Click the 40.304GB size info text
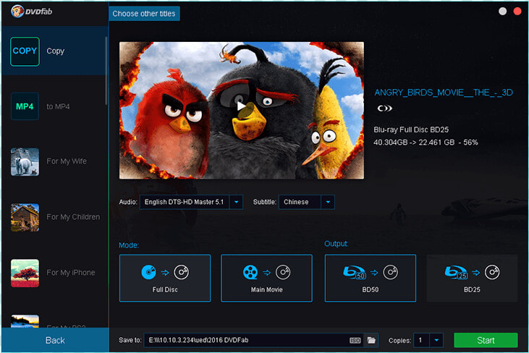Viewport: 529px width, 353px height. click(x=426, y=143)
